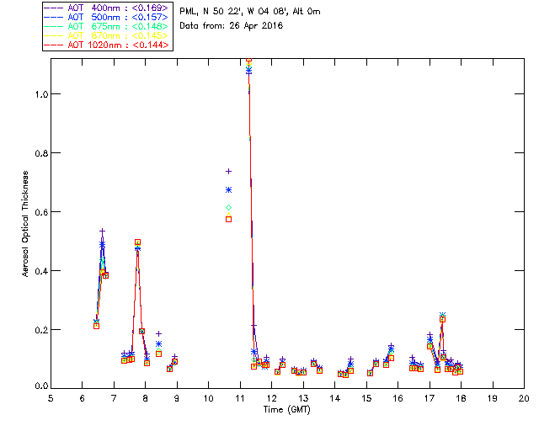Click the isolated green diamond marker near 10.6 GMT

point(228,207)
